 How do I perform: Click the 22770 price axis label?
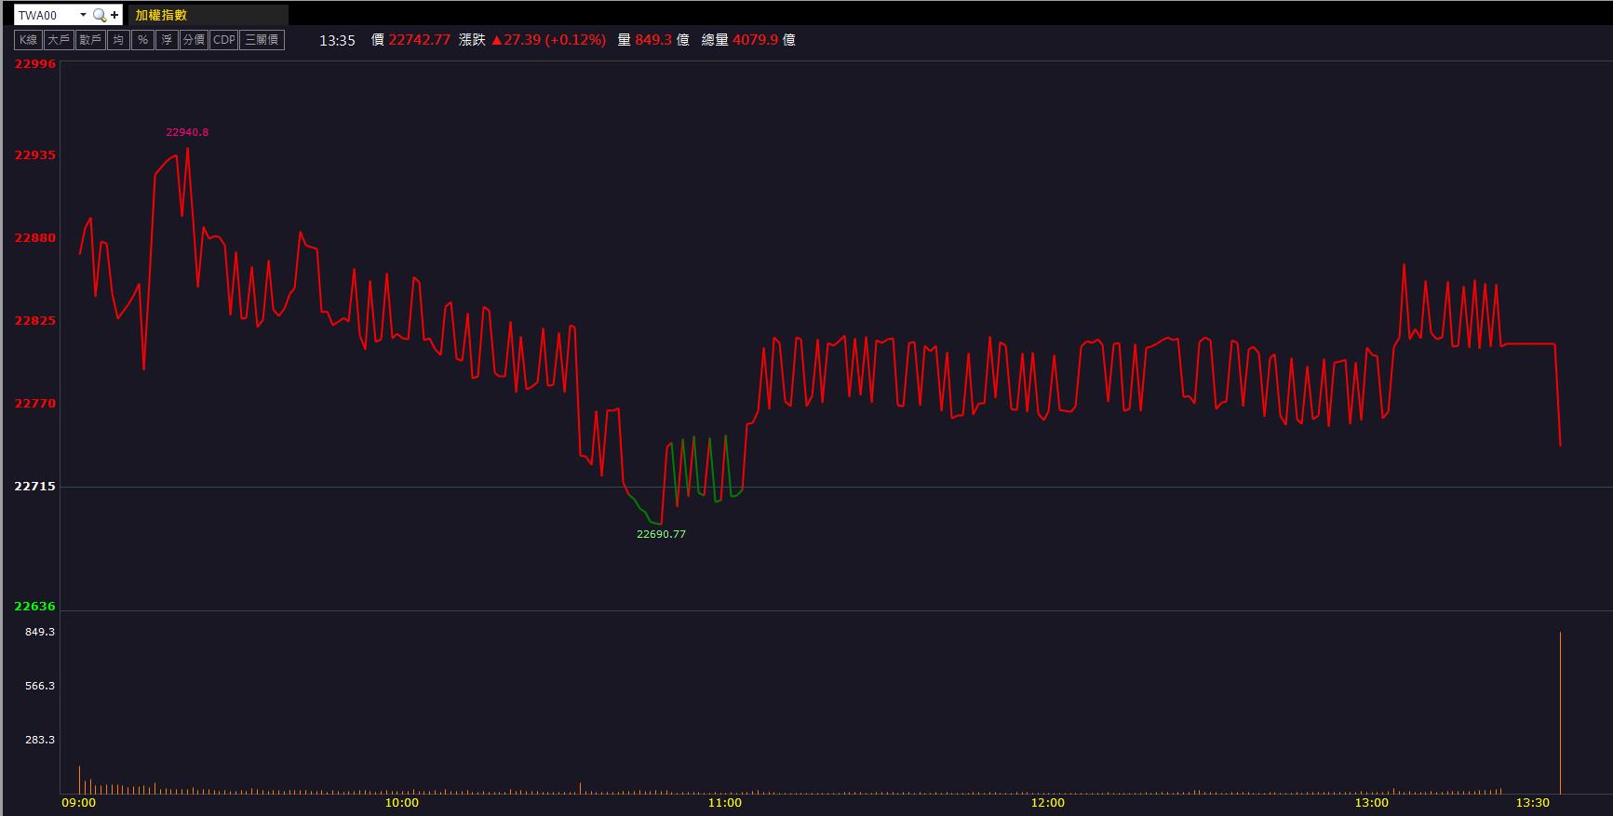35,404
